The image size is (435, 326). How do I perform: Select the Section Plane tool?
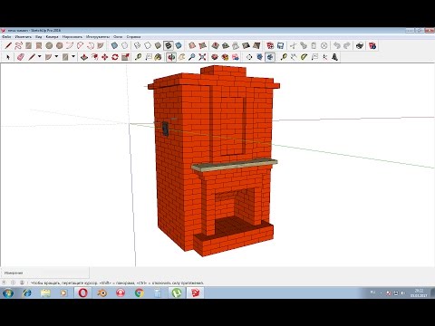249,57
